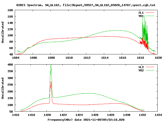Click the 140 y-axis tick label
The image size is (163, 122).
pyautogui.click(x=10, y=23)
